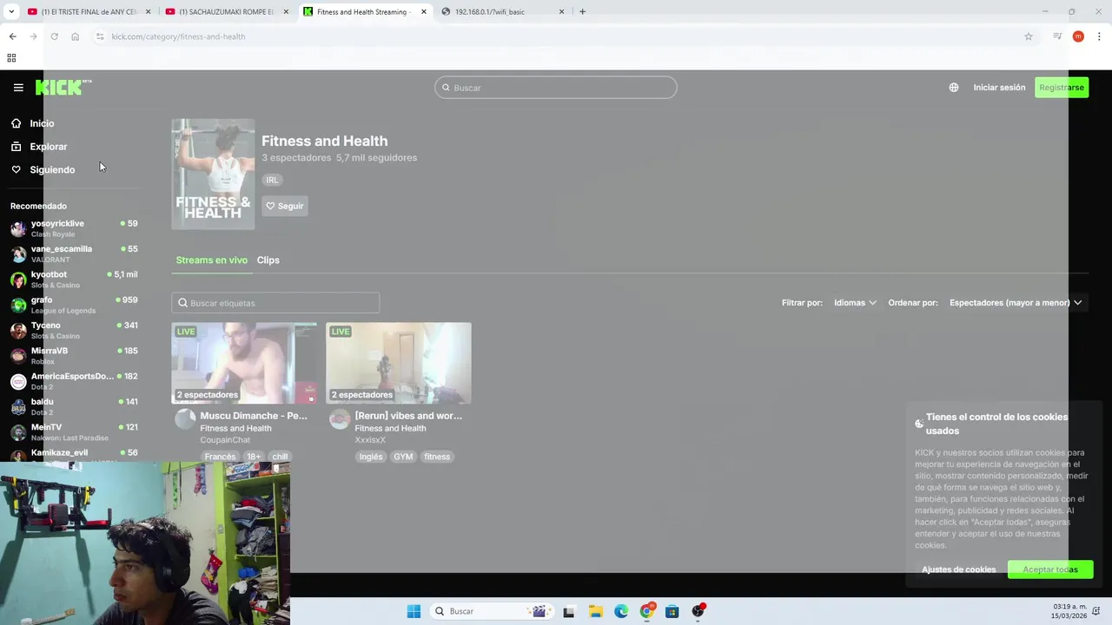Open AmericaEsportsDo... recommended channel
Viewport: 1112px width, 625px height.
click(74, 381)
